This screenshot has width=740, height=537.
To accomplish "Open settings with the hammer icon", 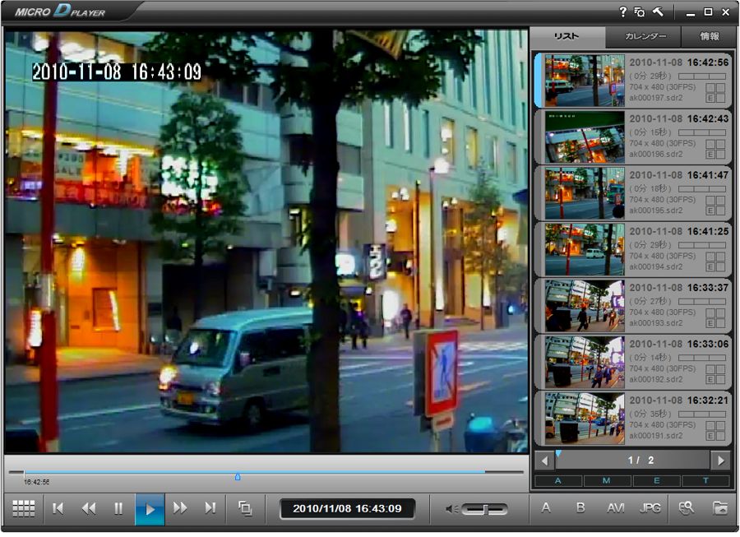I will click(658, 12).
